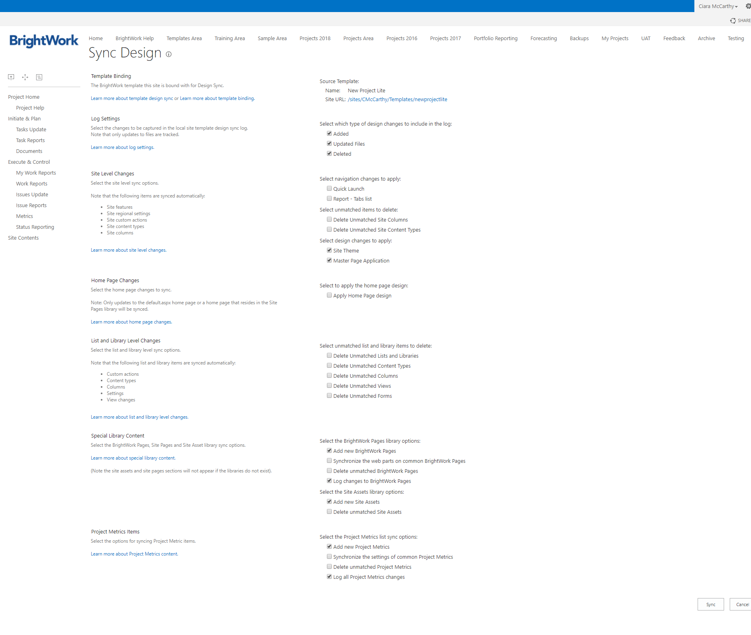Check Delete Unmatched Views
The width and height of the screenshot is (751, 635).
point(329,385)
